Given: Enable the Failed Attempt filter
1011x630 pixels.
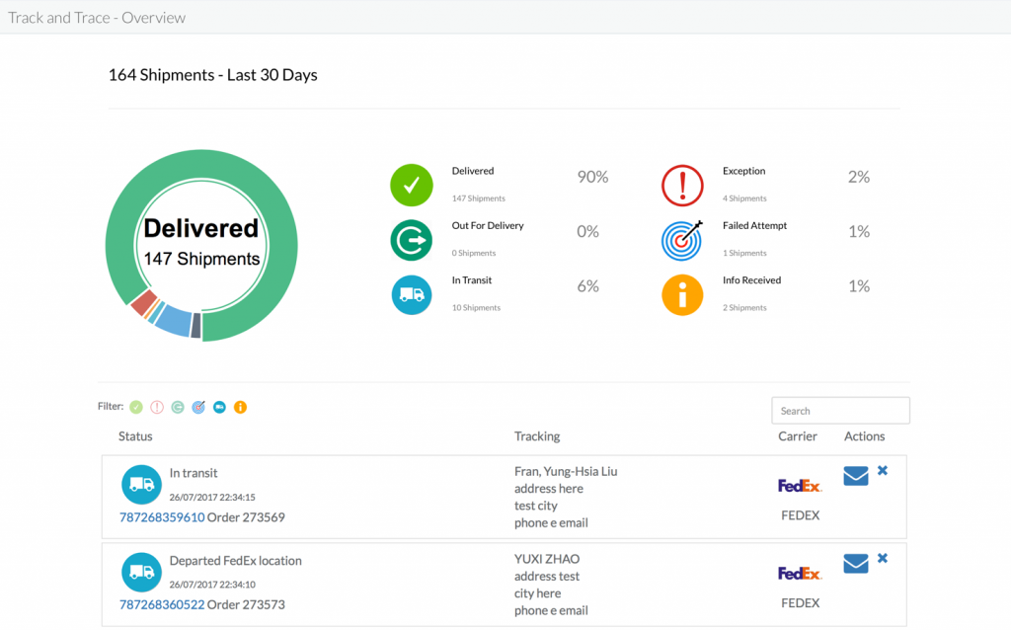Looking at the screenshot, I should tap(198, 407).
